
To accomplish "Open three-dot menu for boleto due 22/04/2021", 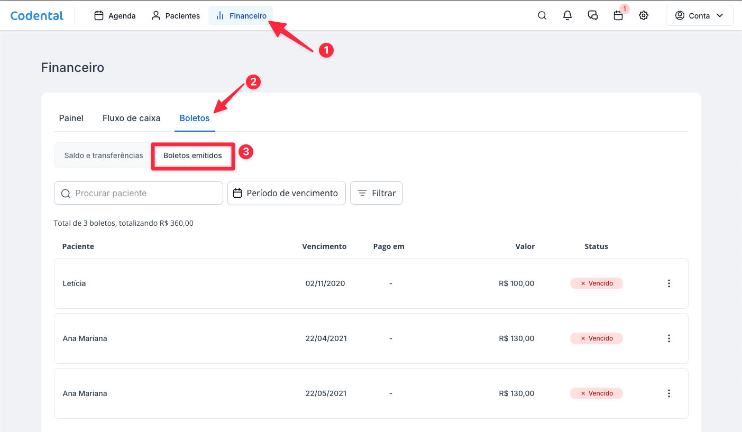I will tap(669, 338).
